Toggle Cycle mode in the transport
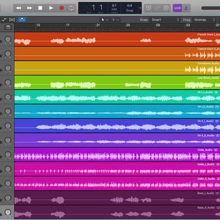Screen dimensions: 220x220 [71, 8]
